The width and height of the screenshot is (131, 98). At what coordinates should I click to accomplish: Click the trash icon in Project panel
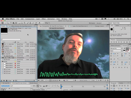pos(14,81)
